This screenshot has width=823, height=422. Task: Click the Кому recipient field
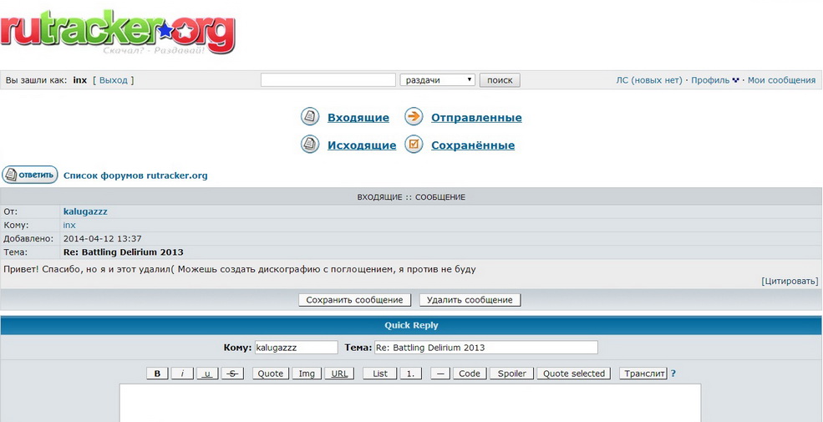[x=296, y=348]
